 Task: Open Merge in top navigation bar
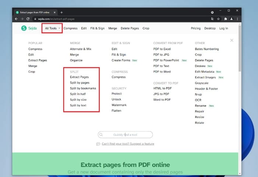[113, 28]
